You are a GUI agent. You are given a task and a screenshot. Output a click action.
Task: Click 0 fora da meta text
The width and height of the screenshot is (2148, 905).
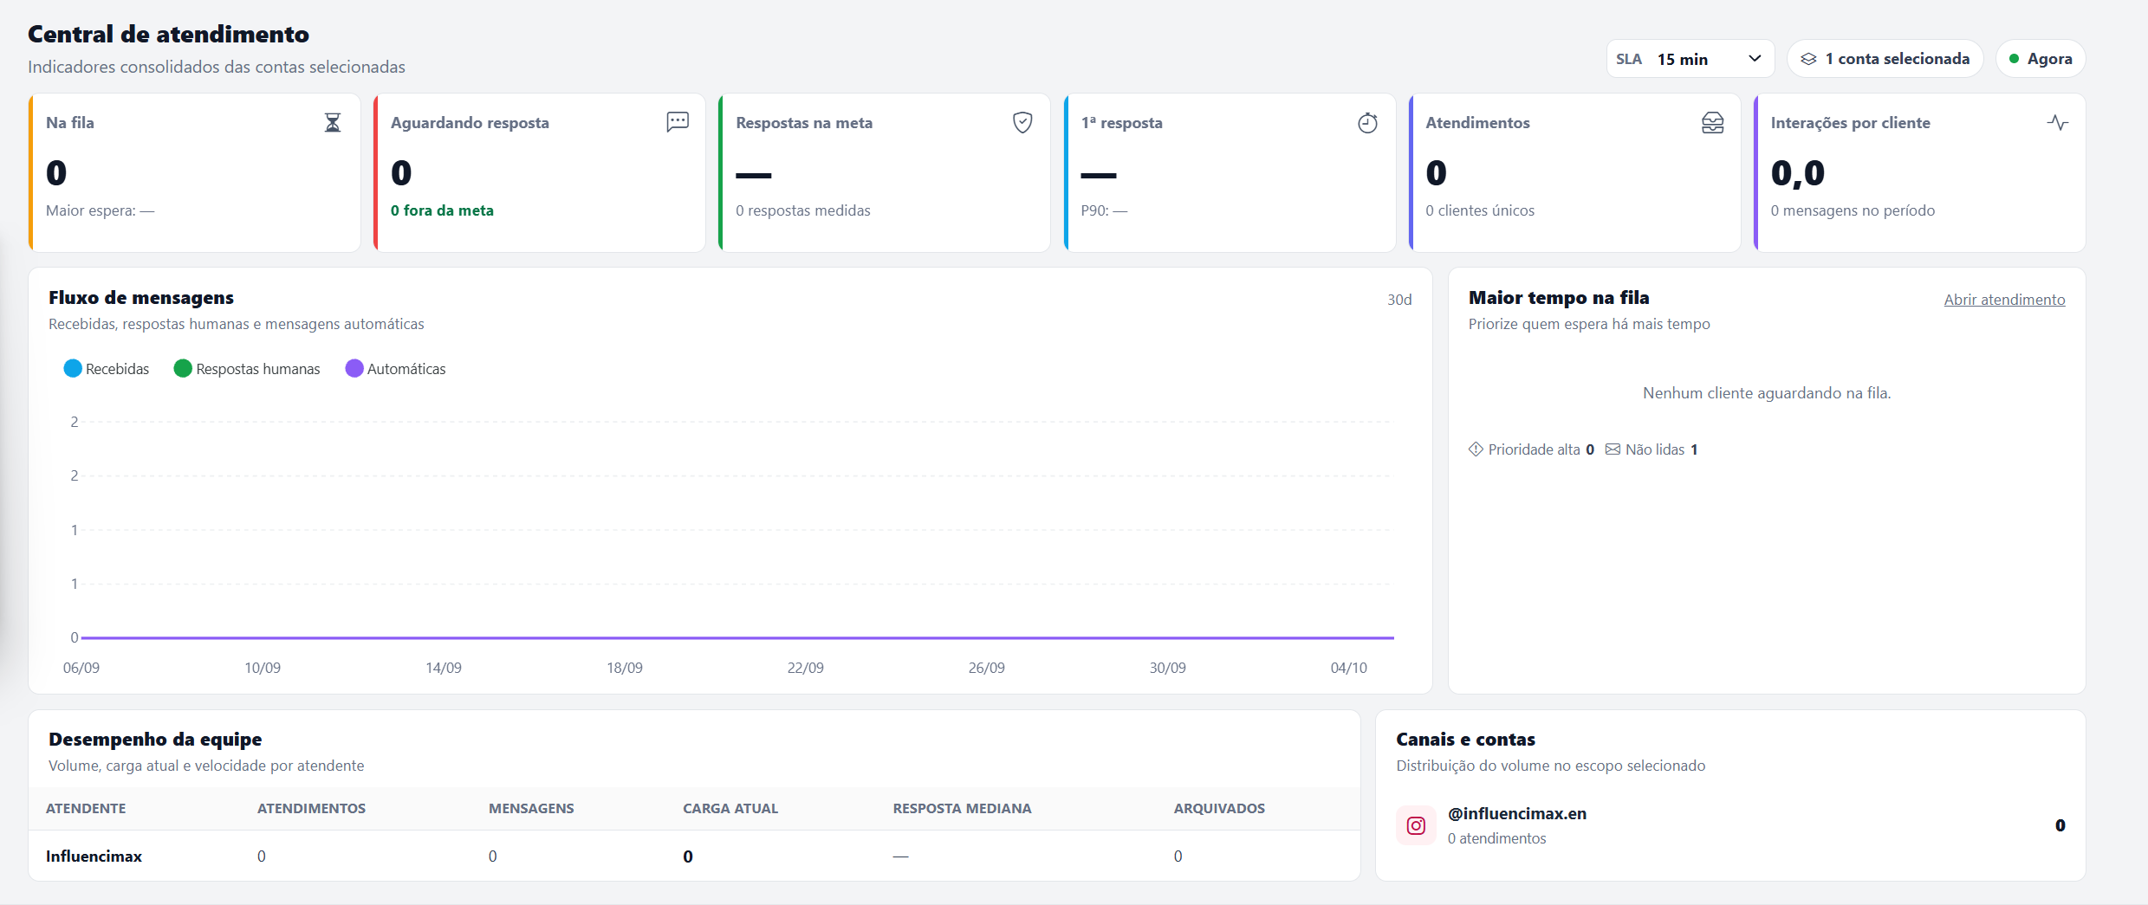point(442,210)
